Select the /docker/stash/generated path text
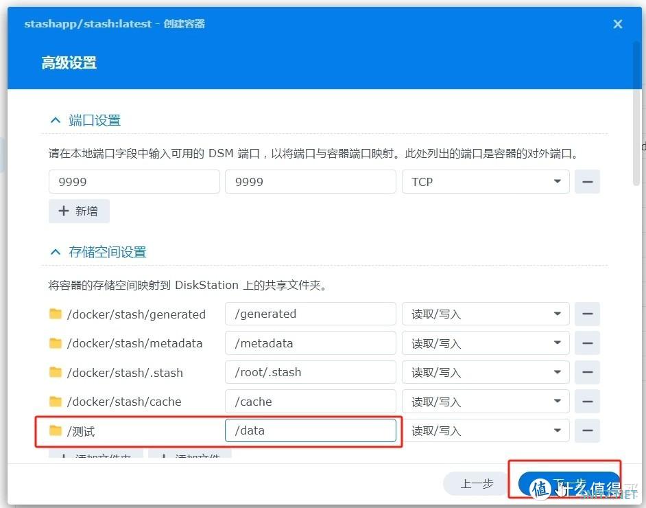This screenshot has height=508, width=646. (136, 314)
